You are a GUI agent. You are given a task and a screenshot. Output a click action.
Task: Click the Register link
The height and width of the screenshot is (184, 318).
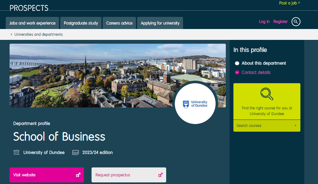(280, 22)
